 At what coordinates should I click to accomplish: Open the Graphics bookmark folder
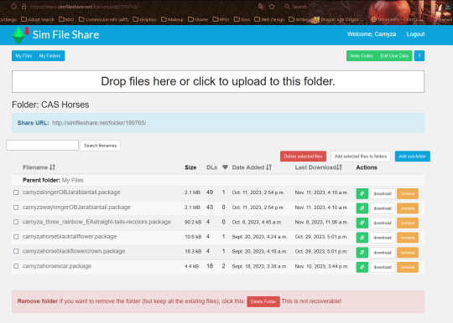[x=145, y=19]
